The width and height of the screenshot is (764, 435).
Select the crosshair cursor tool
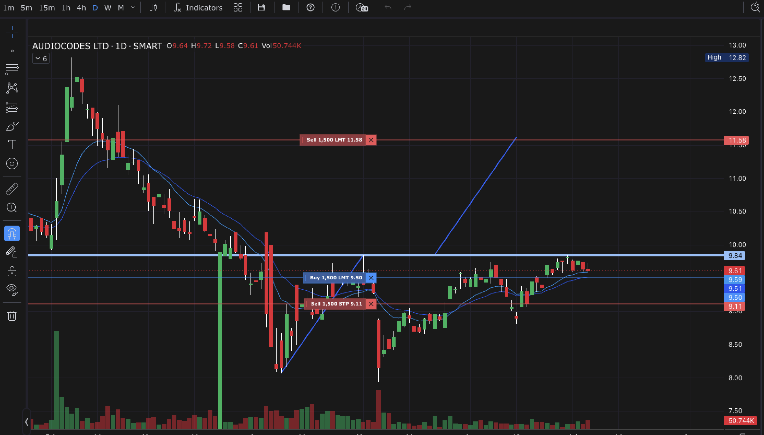pos(12,32)
